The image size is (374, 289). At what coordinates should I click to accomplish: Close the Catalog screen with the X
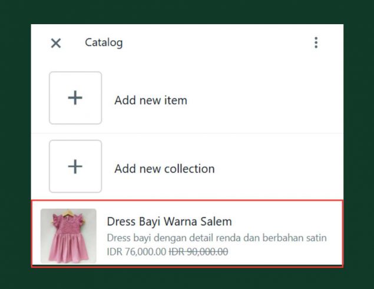pos(56,43)
